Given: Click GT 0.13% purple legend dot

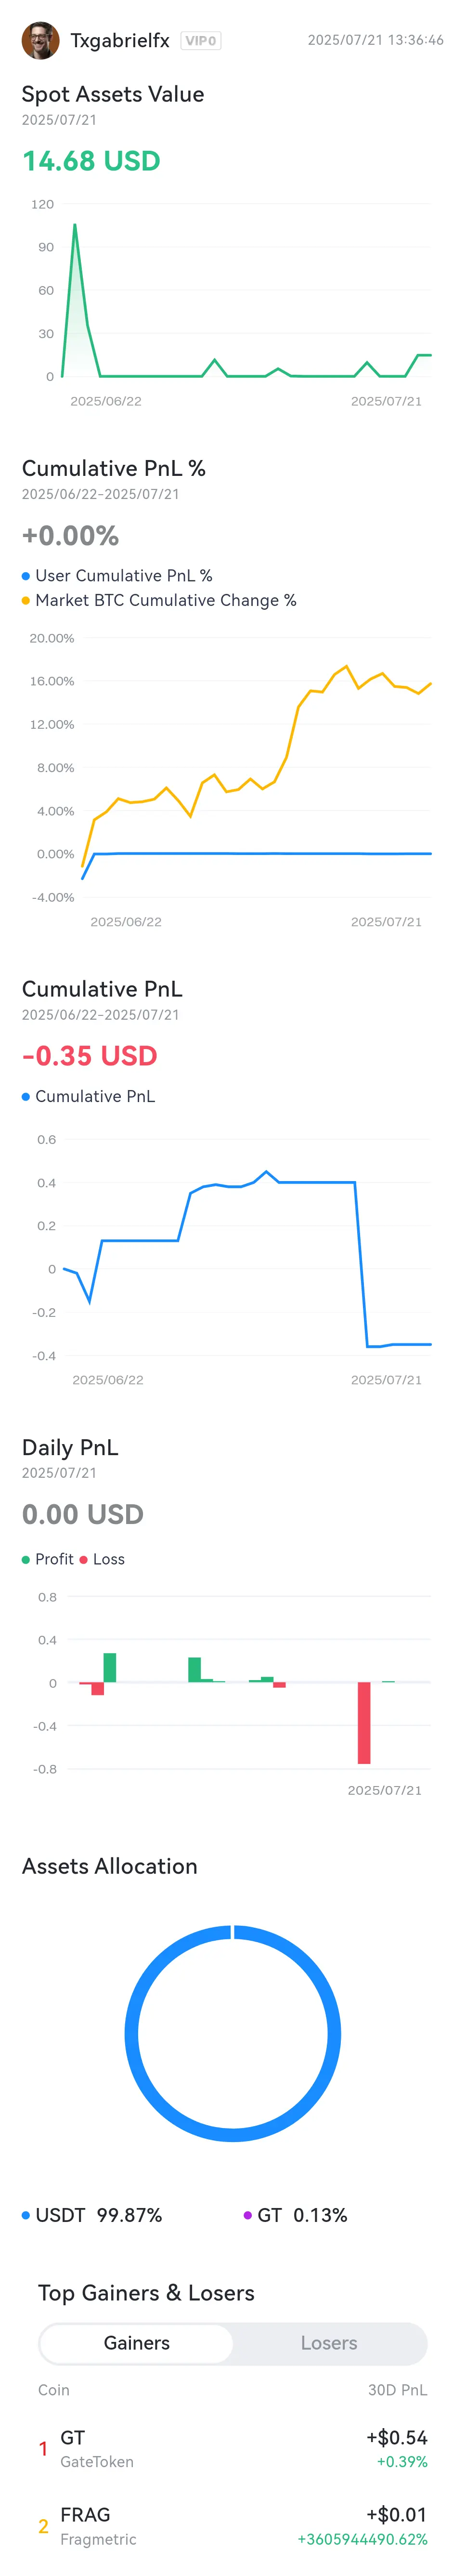Looking at the screenshot, I should (x=248, y=2215).
